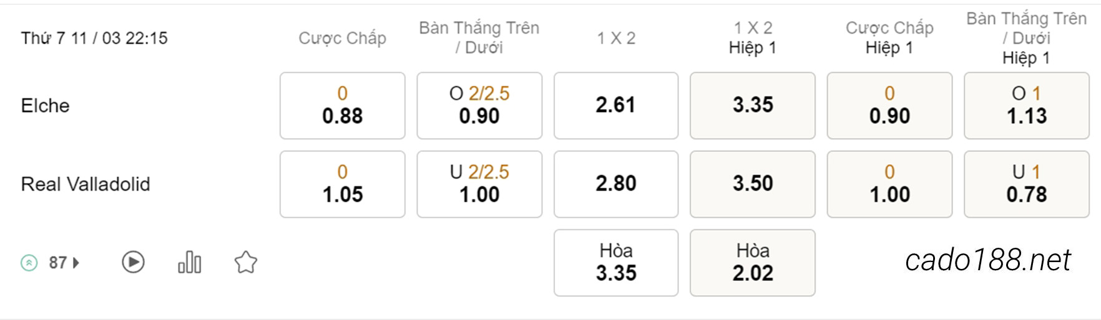The height and width of the screenshot is (320, 1101).
Task: Pick first-half Under 1 at 0.78
Action: [1027, 184]
